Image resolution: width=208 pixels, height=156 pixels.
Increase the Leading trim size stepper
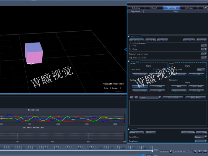point(205,45)
